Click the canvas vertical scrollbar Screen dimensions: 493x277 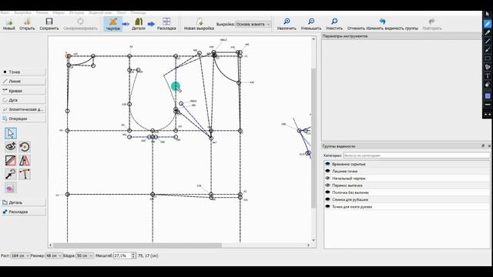pos(314,138)
